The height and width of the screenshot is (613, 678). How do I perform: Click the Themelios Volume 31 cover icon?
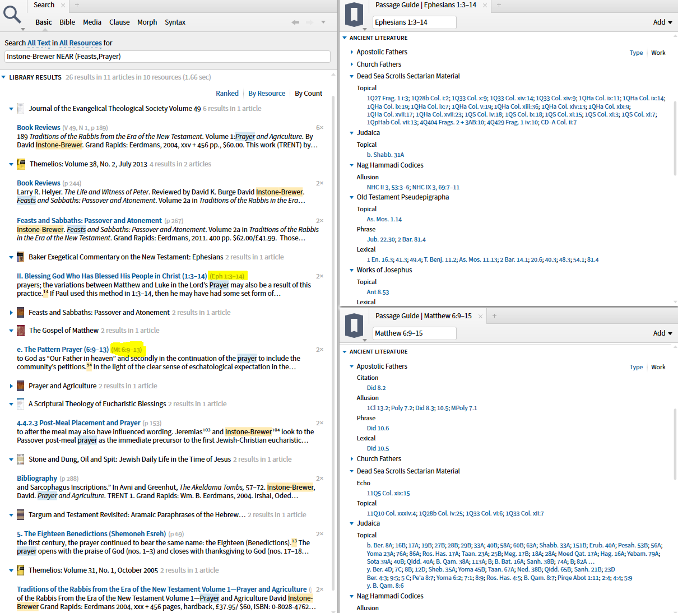click(21, 570)
